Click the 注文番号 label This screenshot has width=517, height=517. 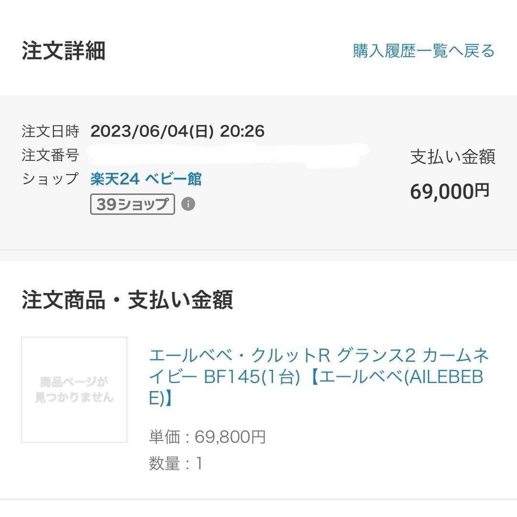(x=50, y=155)
